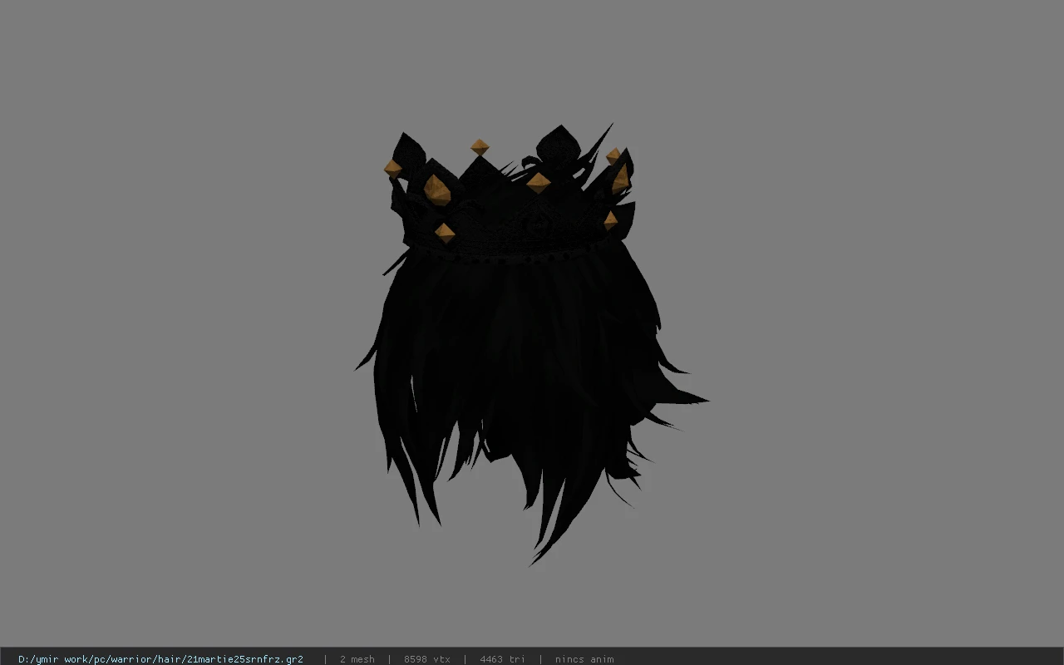
Task: Click the crowned hair 3D model
Action: coord(532,344)
